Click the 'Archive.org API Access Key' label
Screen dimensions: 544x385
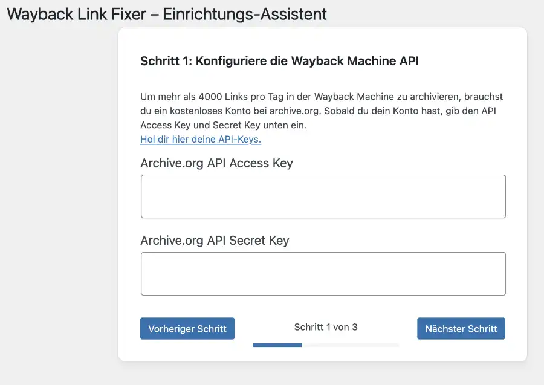pyautogui.click(x=216, y=163)
